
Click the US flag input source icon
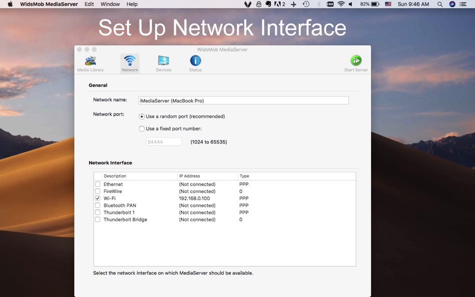(388, 4)
